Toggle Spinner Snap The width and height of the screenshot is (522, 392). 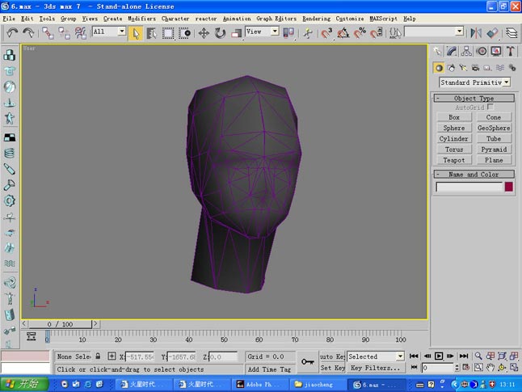376,33
